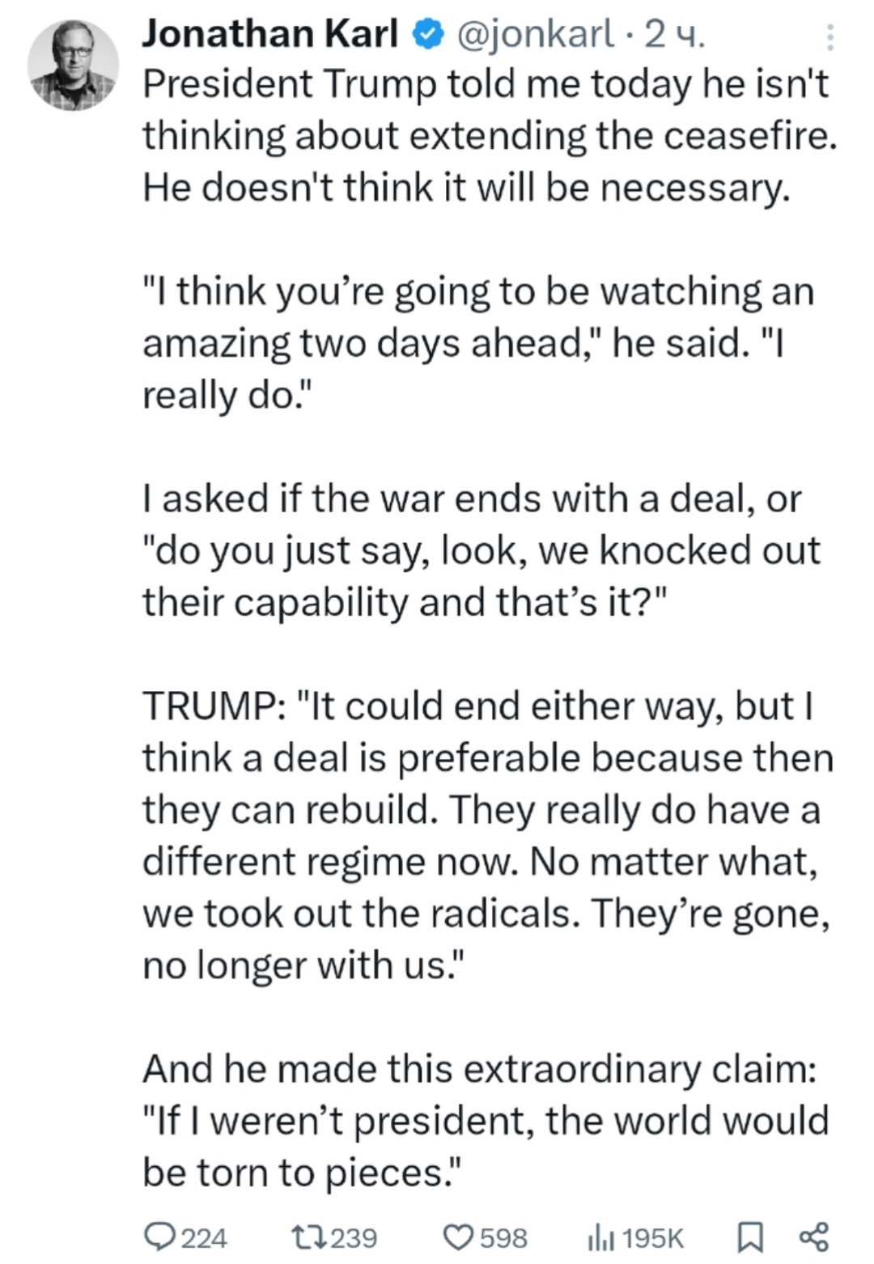874x1264 pixels.
Task: Click the 598 likes count
Action: pyautogui.click(x=503, y=1237)
